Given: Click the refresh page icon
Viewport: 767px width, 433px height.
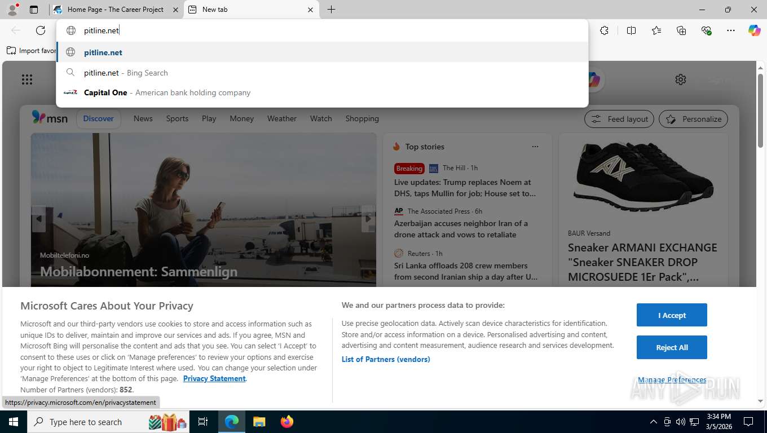Looking at the screenshot, I should click(x=41, y=30).
